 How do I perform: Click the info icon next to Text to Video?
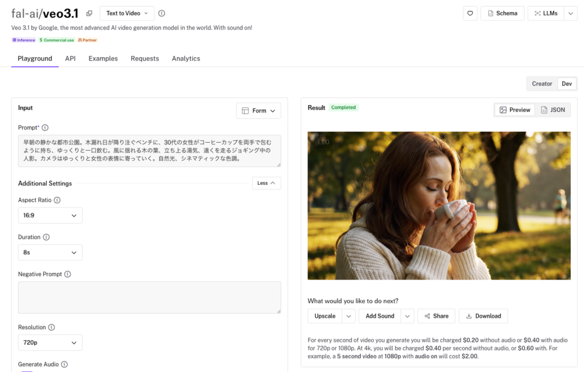click(161, 13)
